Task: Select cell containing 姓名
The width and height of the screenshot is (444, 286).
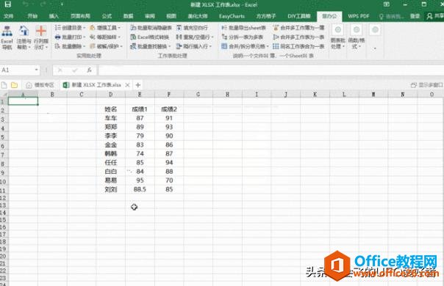Action: [x=111, y=109]
